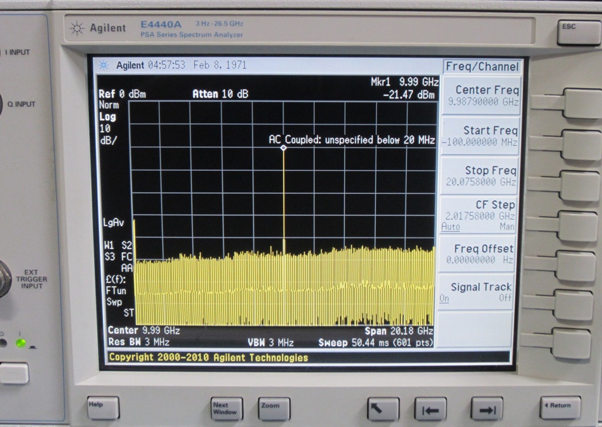Tap the green power LED indicator
Image resolution: width=602 pixels, height=427 pixels.
21,342
